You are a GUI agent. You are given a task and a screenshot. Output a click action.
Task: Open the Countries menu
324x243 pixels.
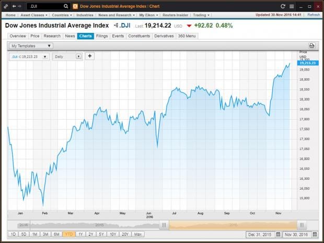tap(62, 15)
